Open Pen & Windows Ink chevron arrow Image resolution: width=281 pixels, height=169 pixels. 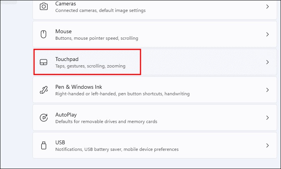[x=267, y=90]
